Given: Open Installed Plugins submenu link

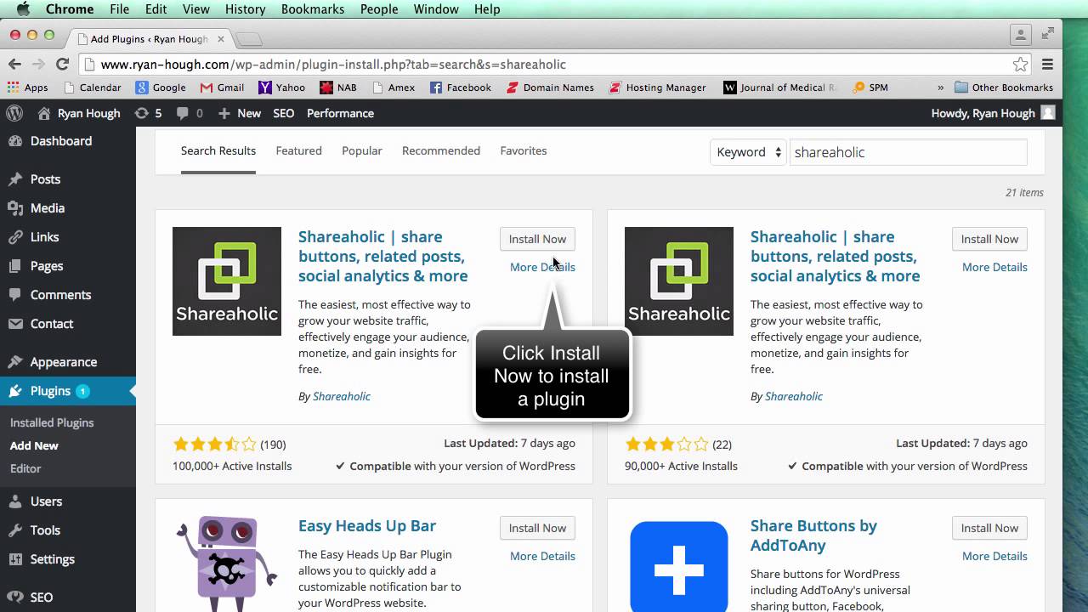Looking at the screenshot, I should 52,422.
